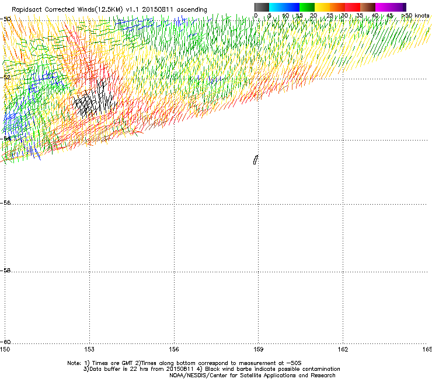Click the '-58' latitude axis label
This screenshot has height=379, width=432.
pos(5,271)
